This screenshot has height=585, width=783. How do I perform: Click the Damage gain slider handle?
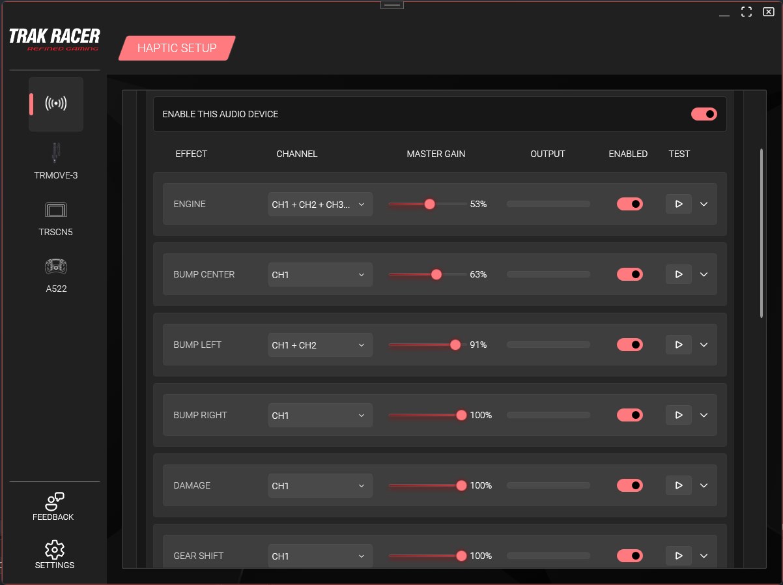tap(461, 485)
